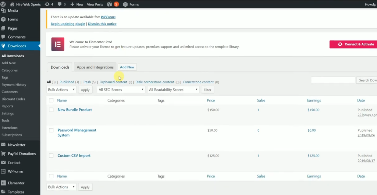Open the Newsletter envelope icon in sidebar
The image size is (377, 195).
pos(3,145)
